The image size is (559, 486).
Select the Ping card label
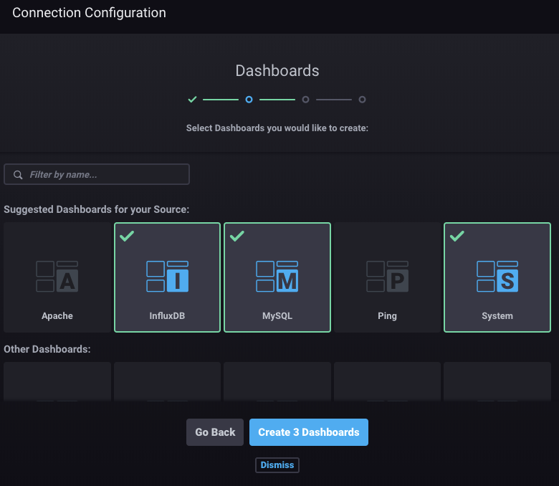(387, 316)
